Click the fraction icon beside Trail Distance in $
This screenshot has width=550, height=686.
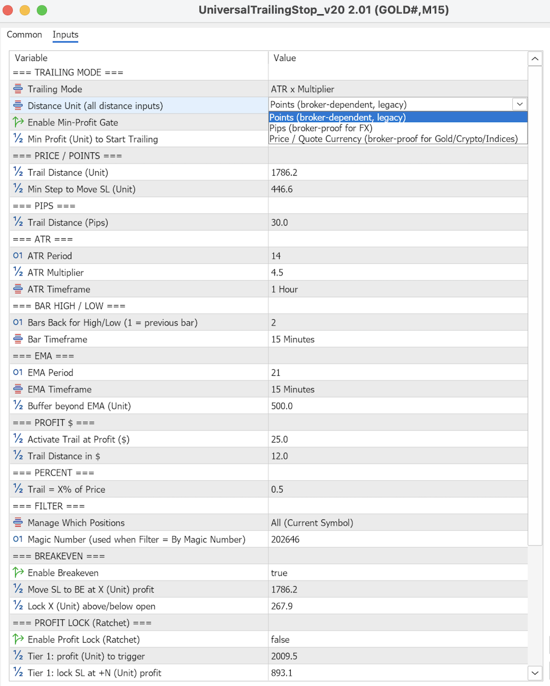coord(18,455)
